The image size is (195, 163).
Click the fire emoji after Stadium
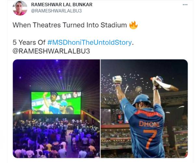[x=133, y=25]
